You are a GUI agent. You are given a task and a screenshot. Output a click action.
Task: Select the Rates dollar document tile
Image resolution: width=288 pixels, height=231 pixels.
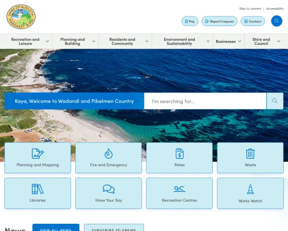pyautogui.click(x=179, y=158)
